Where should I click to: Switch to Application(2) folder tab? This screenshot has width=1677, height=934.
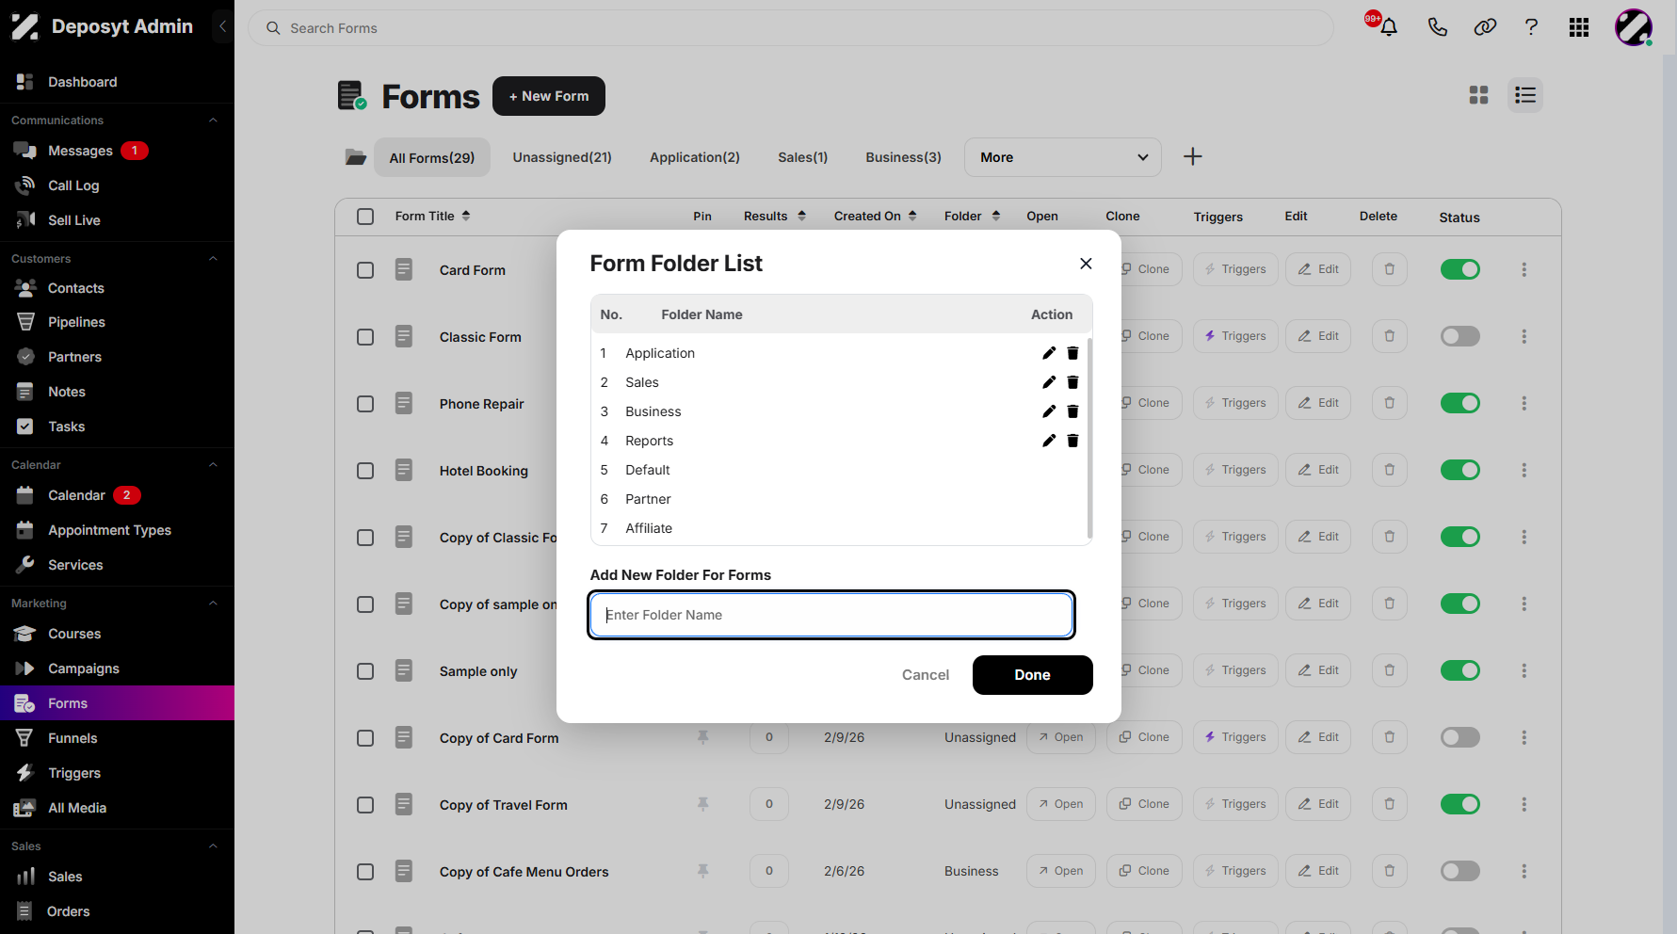point(695,157)
